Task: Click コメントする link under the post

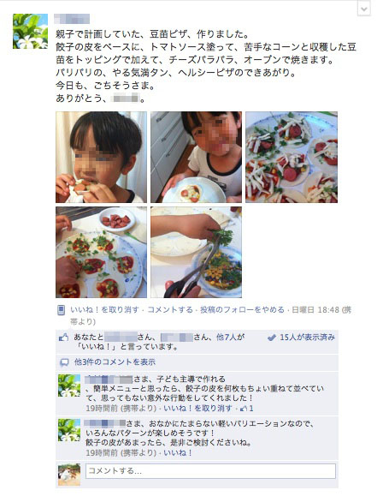Action: coord(170,310)
